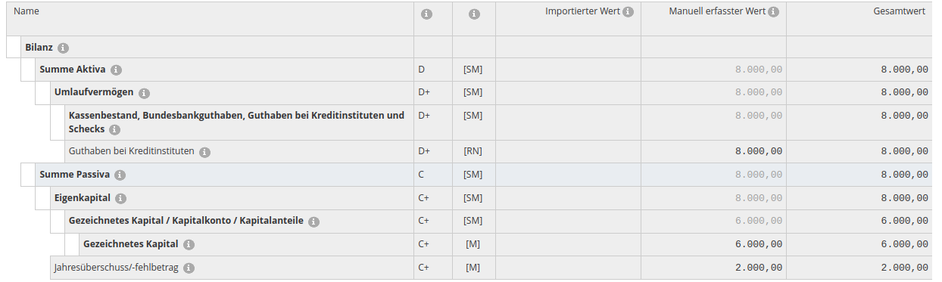
Task: Edit the manual value of Guthaben bei Kreditinstituten
Action: (713, 151)
